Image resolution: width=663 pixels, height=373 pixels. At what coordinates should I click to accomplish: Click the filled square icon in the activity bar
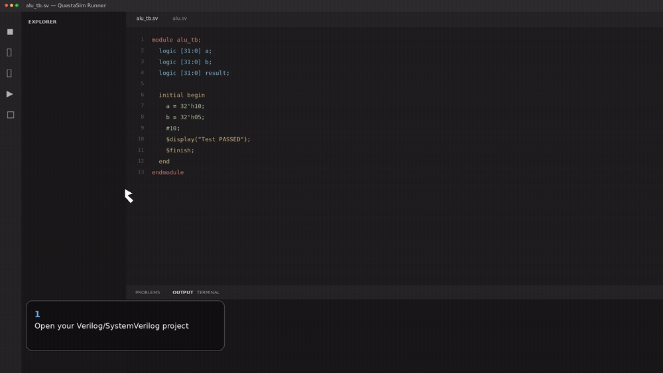[x=10, y=32]
